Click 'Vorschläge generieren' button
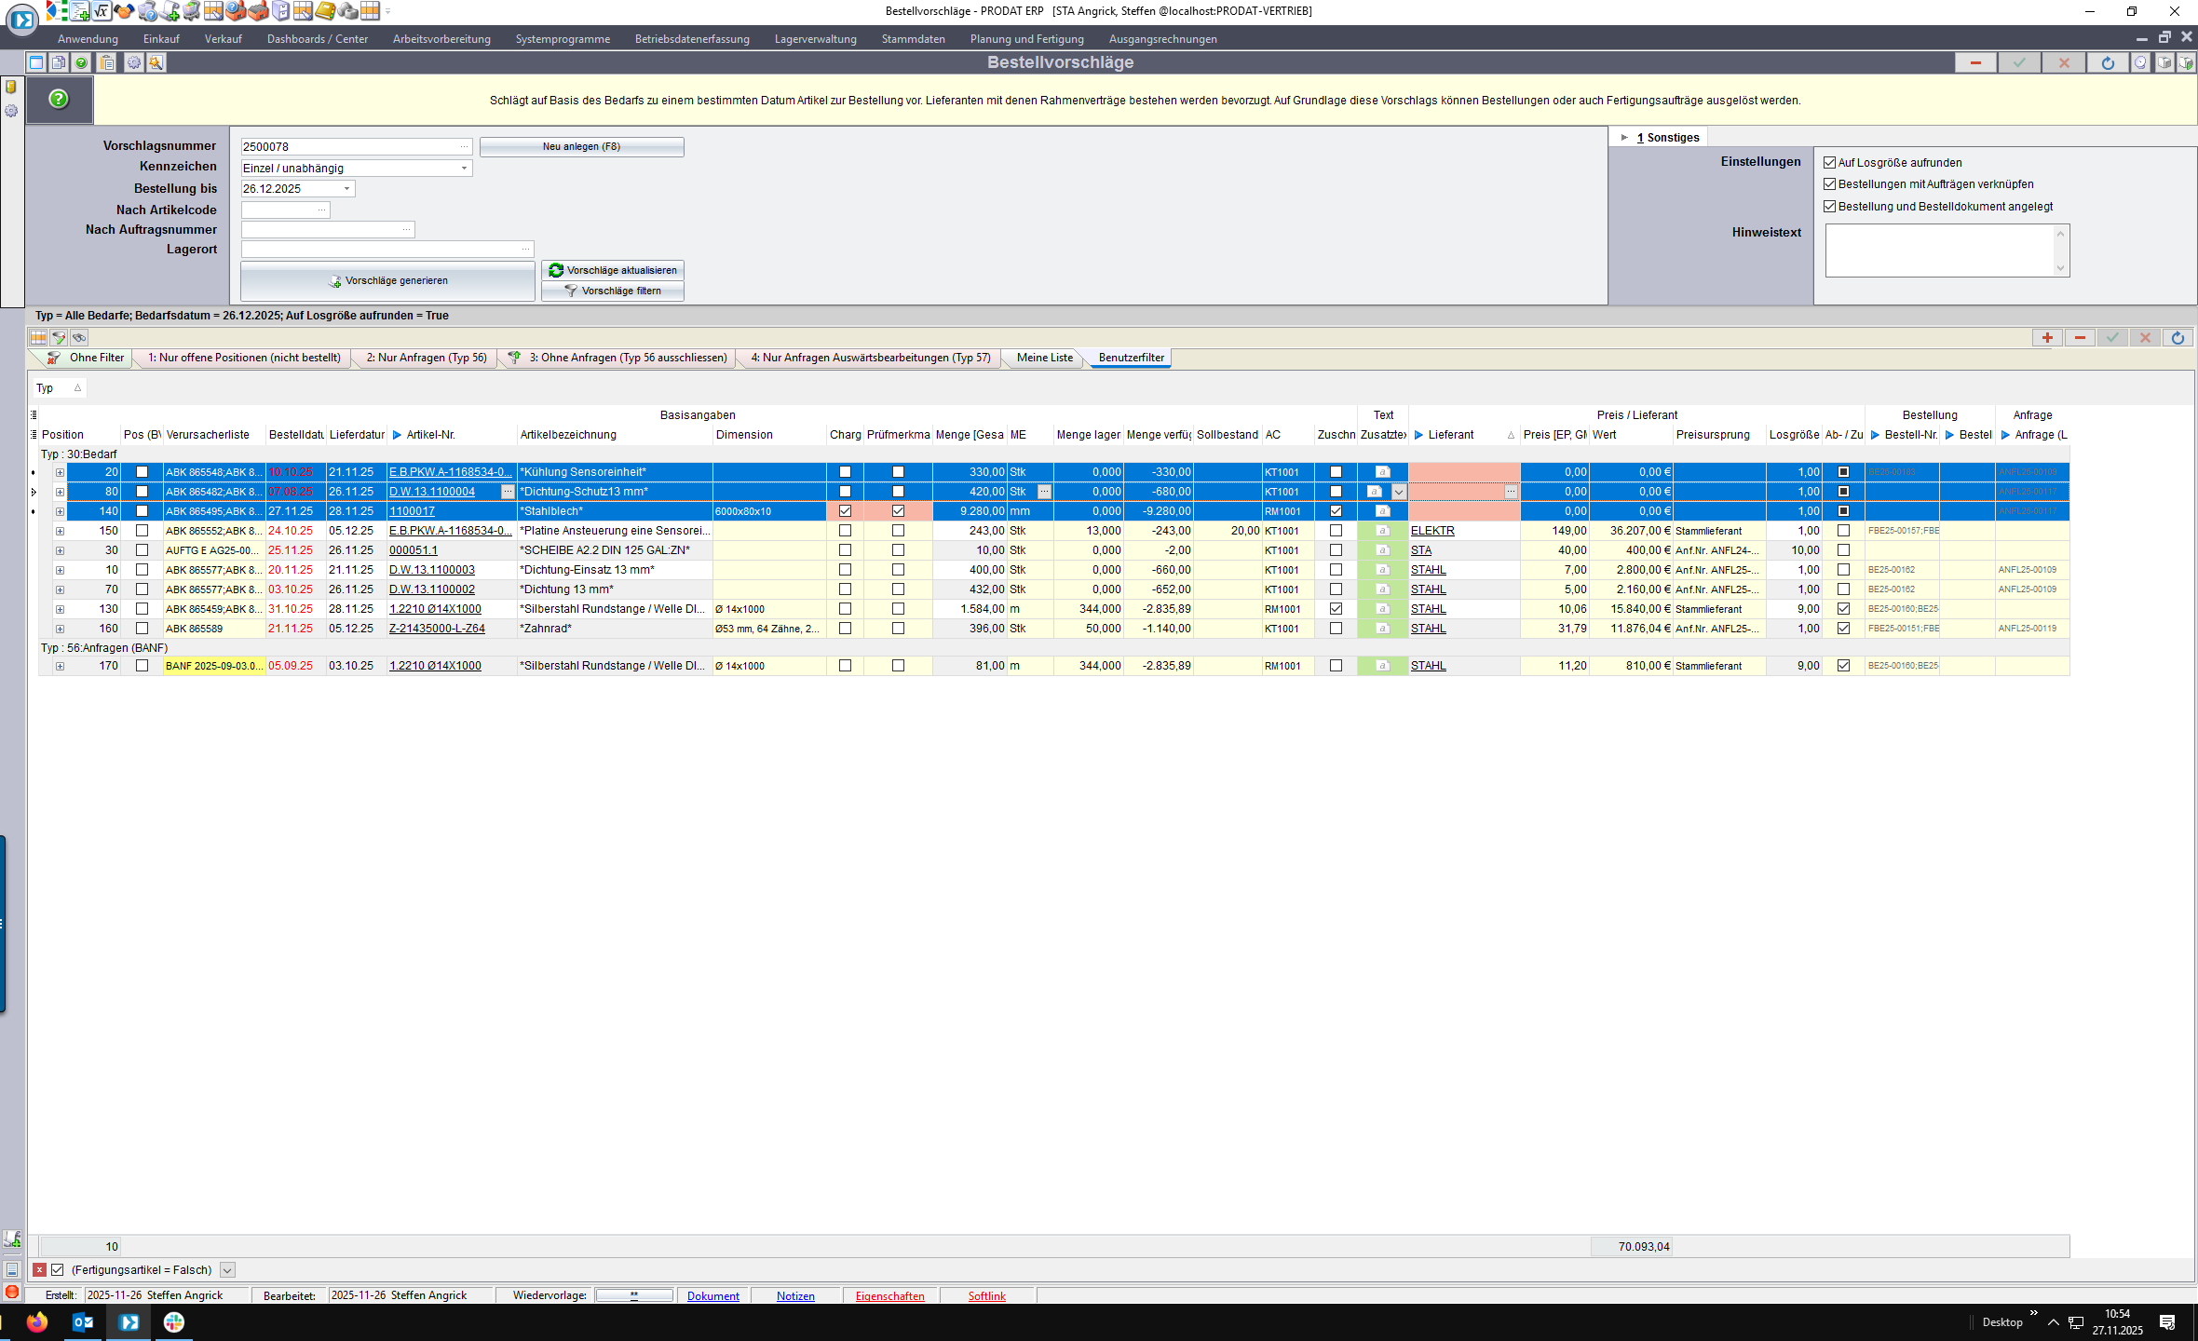 coord(387,281)
